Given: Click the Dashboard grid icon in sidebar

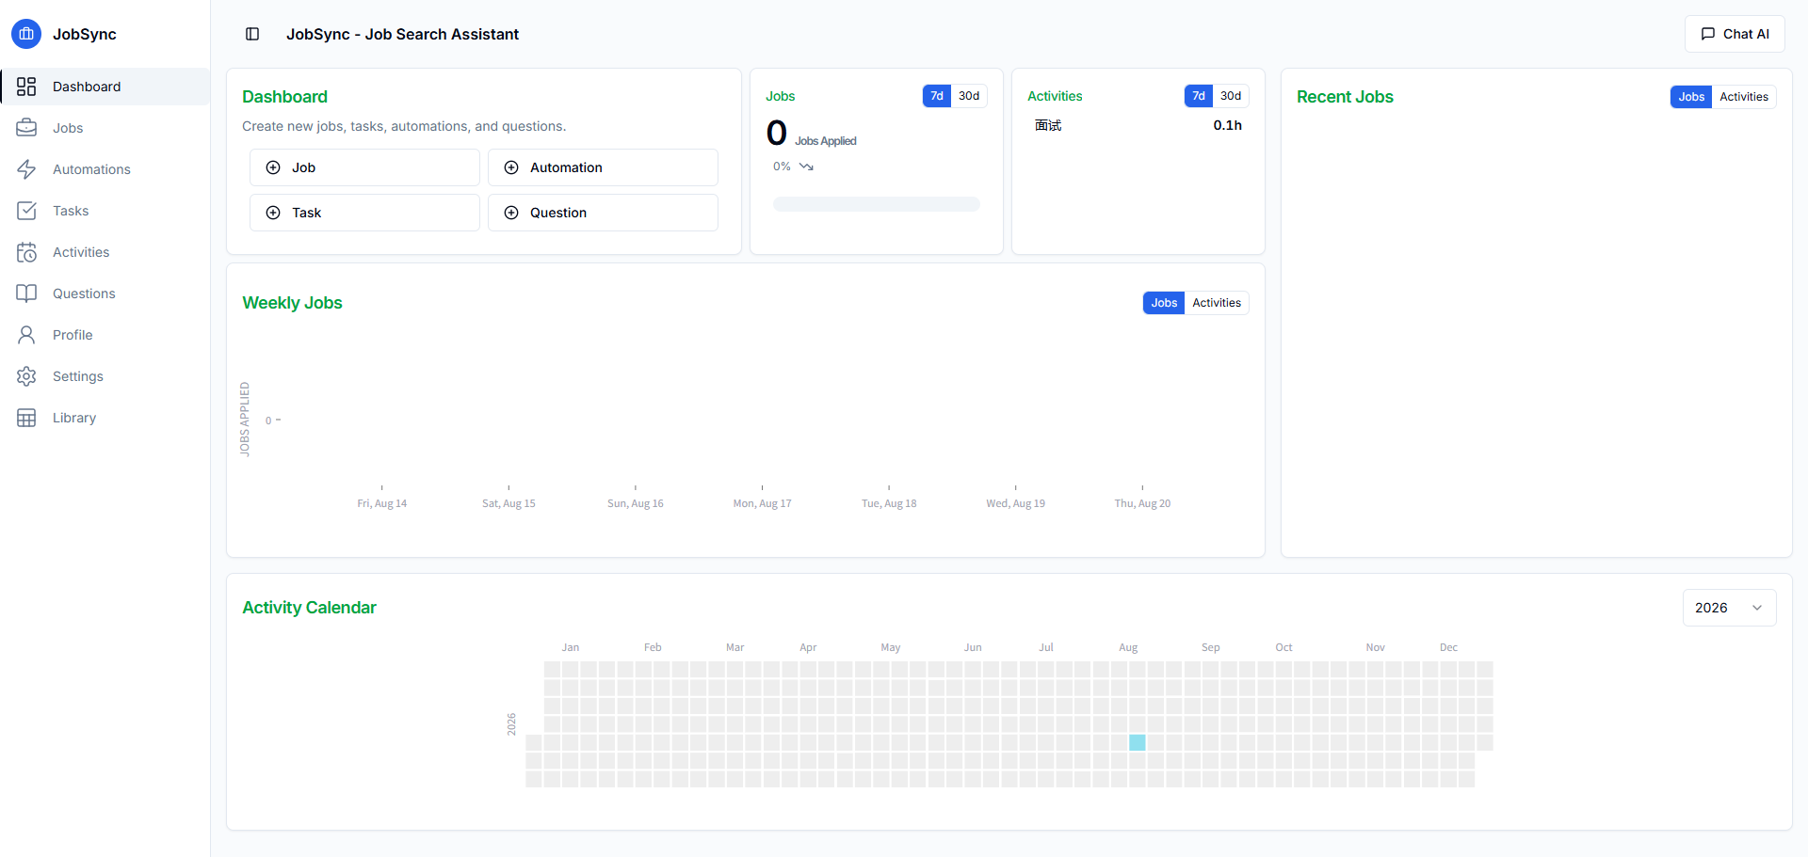Looking at the screenshot, I should coord(26,87).
